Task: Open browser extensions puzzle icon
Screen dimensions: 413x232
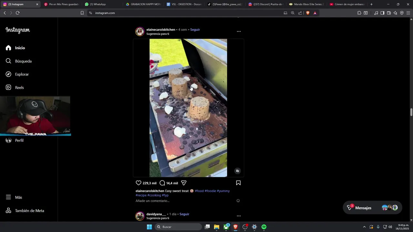Action: 359,13
